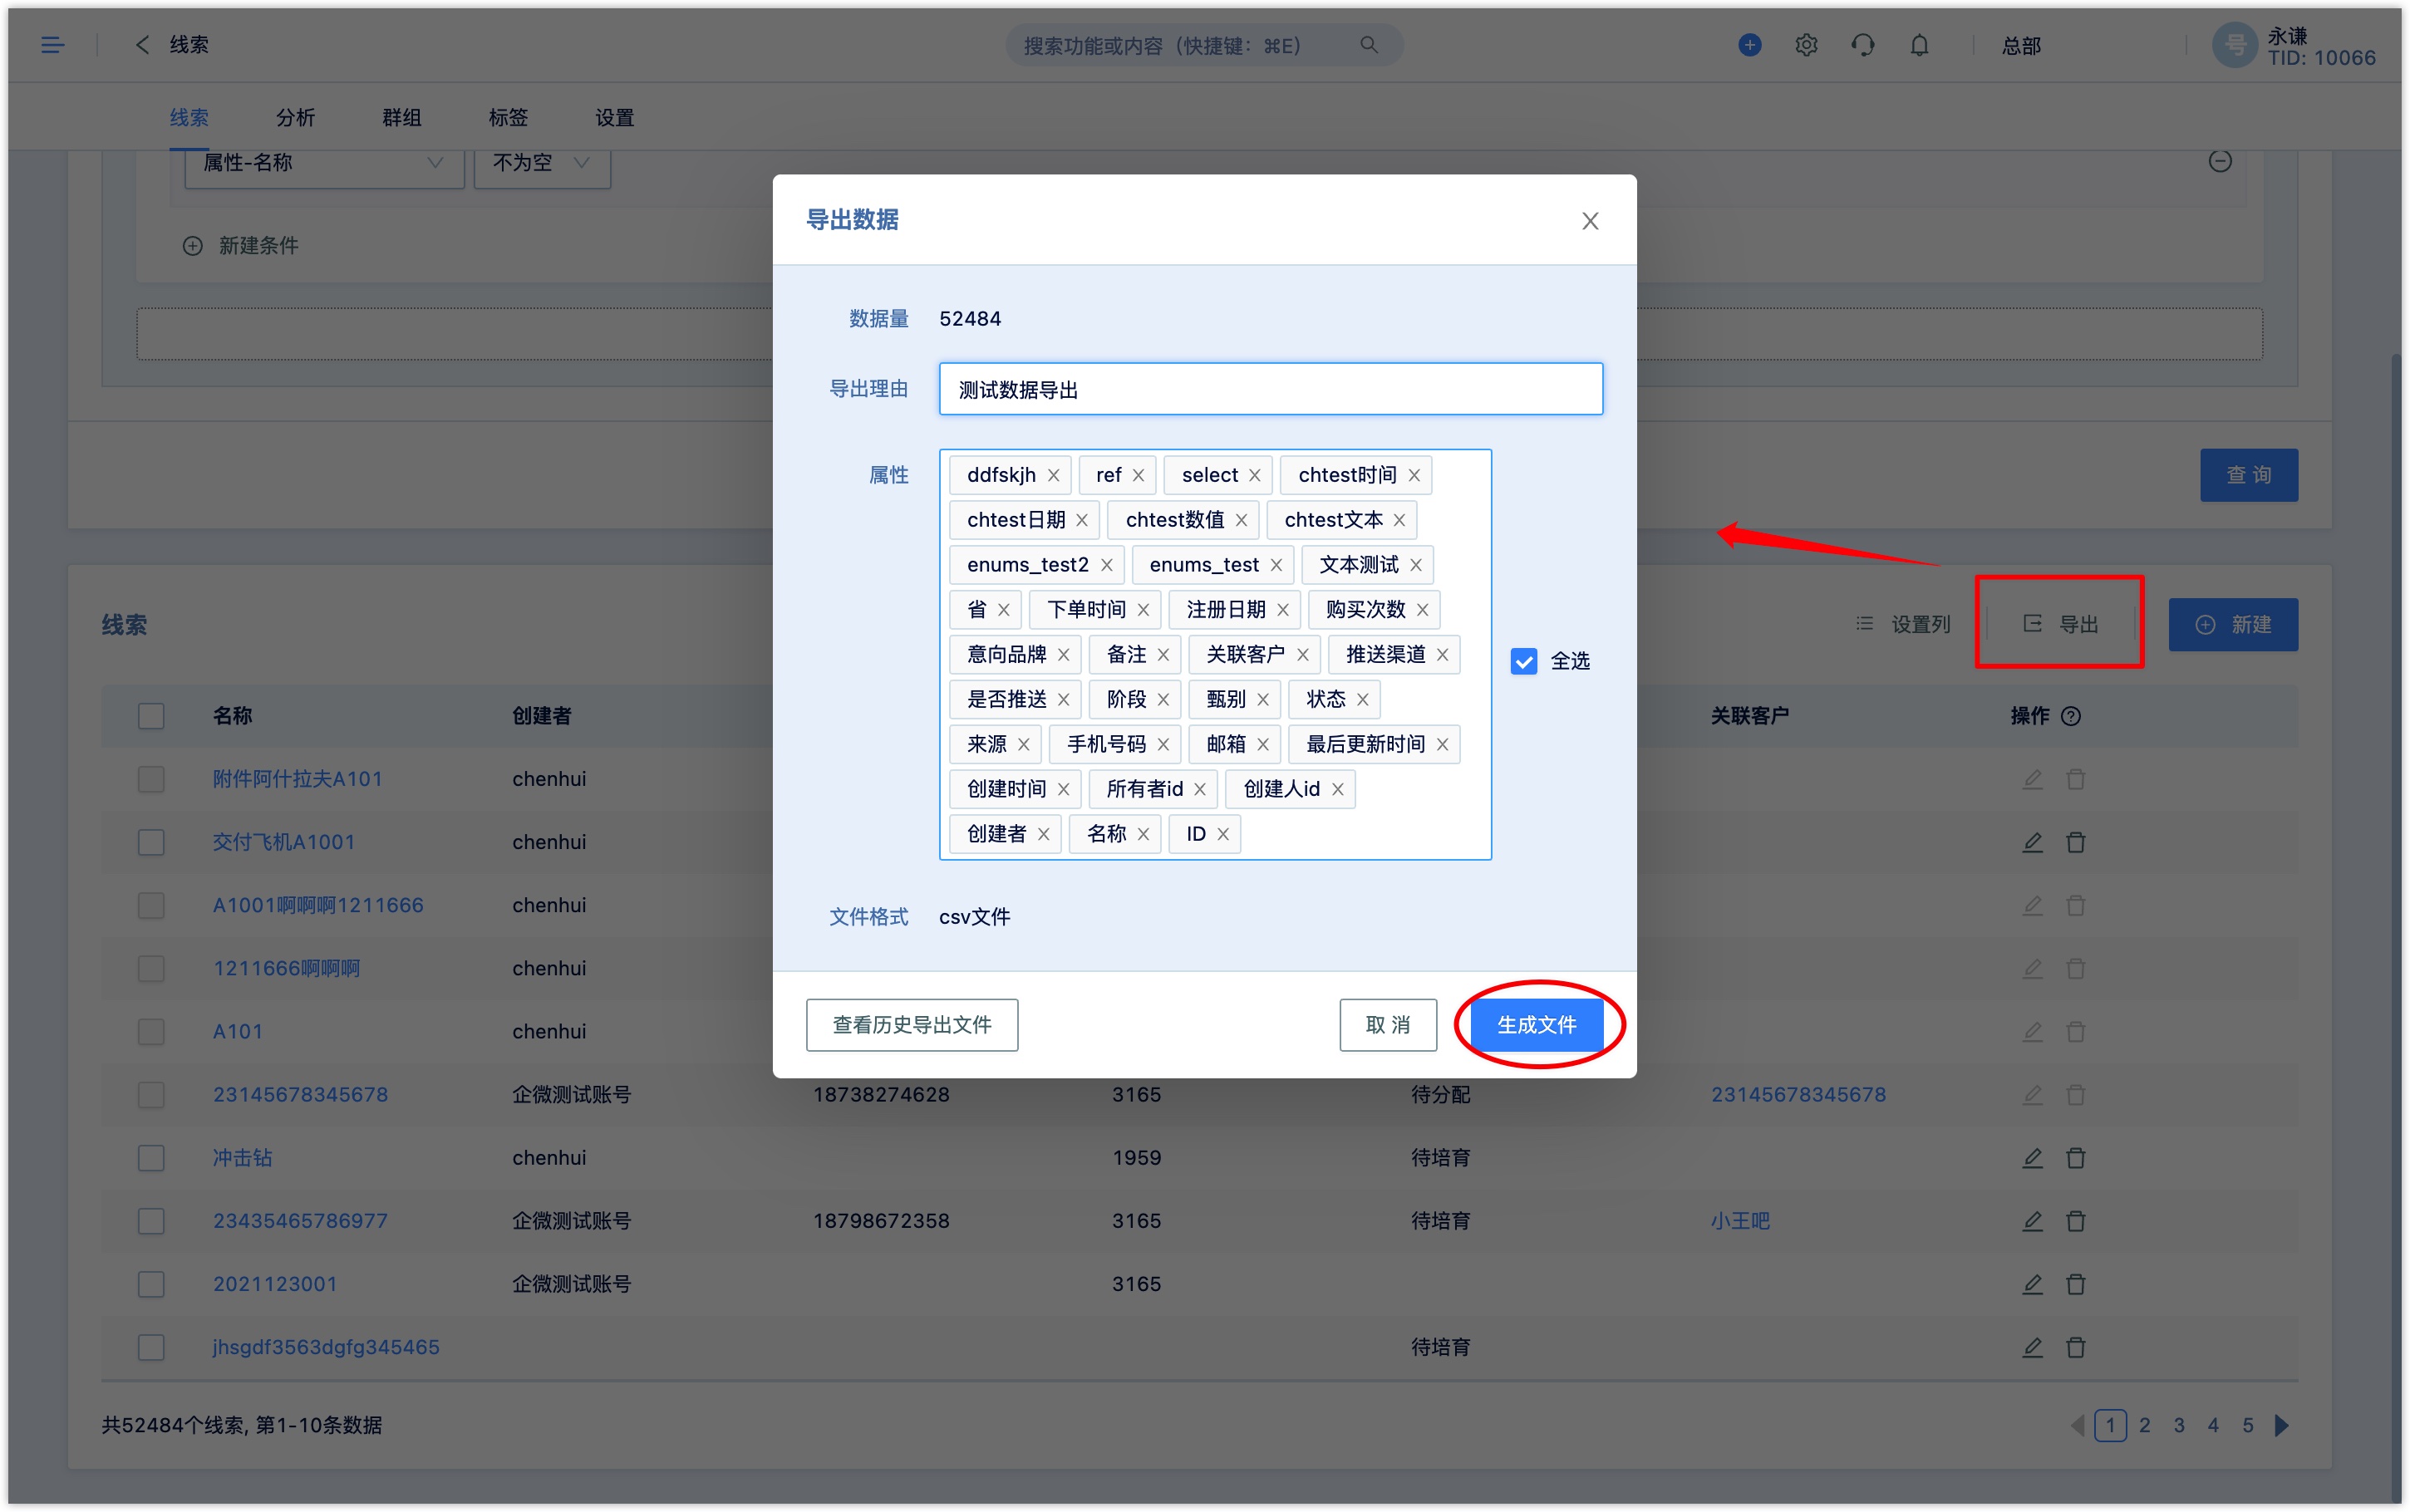
Task: Go to page 3 in pagination
Action: coord(2179,1425)
